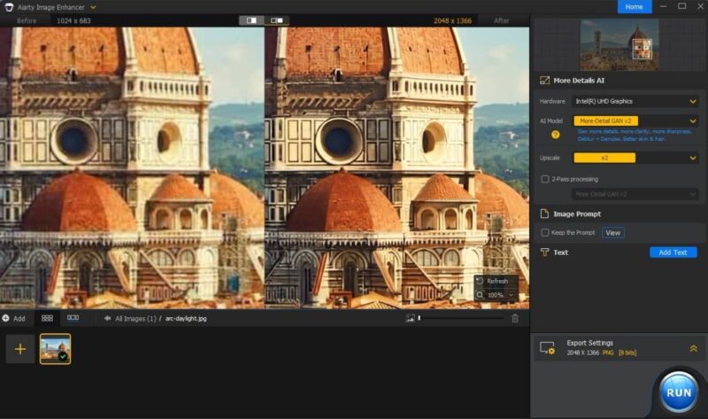Click the RUN button

click(678, 392)
